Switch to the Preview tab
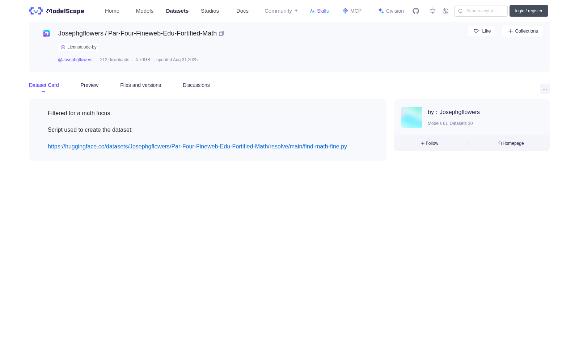579x362 pixels. [89, 85]
